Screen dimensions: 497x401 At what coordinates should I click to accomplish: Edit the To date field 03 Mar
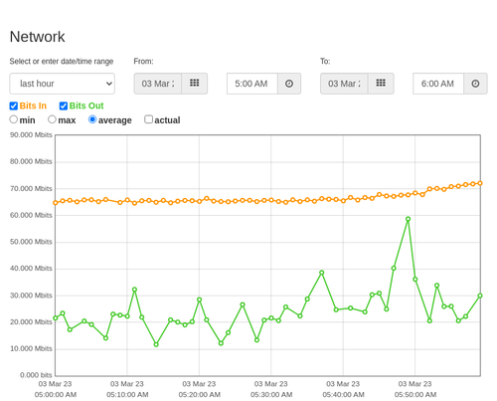point(344,84)
